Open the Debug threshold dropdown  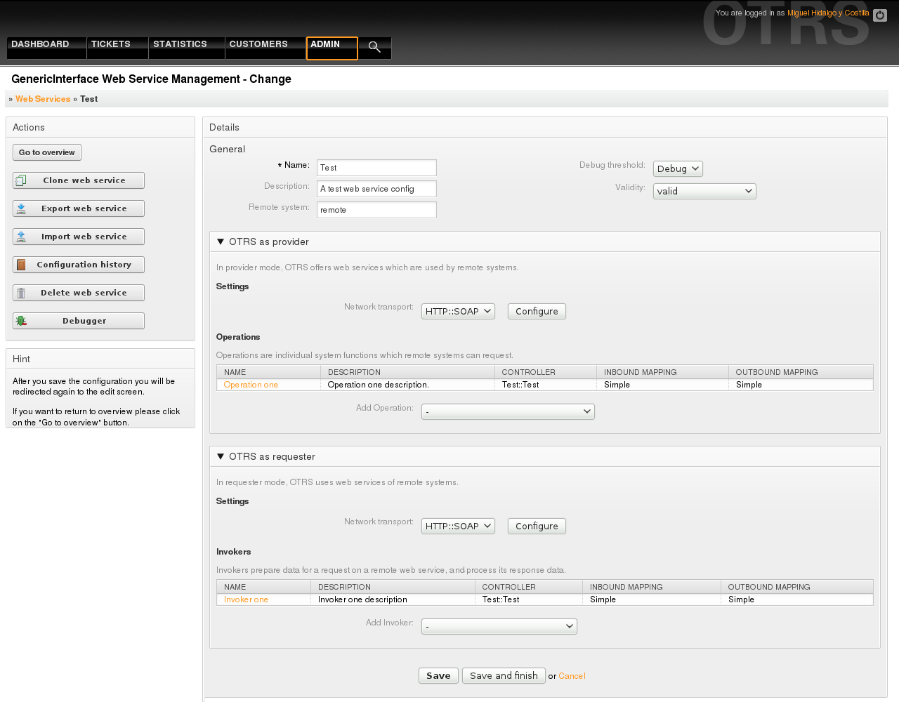[x=677, y=169]
